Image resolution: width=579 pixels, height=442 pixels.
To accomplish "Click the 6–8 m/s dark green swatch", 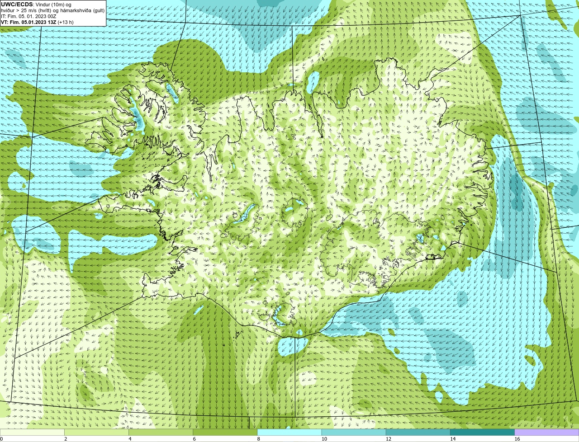I will click(x=225, y=433).
